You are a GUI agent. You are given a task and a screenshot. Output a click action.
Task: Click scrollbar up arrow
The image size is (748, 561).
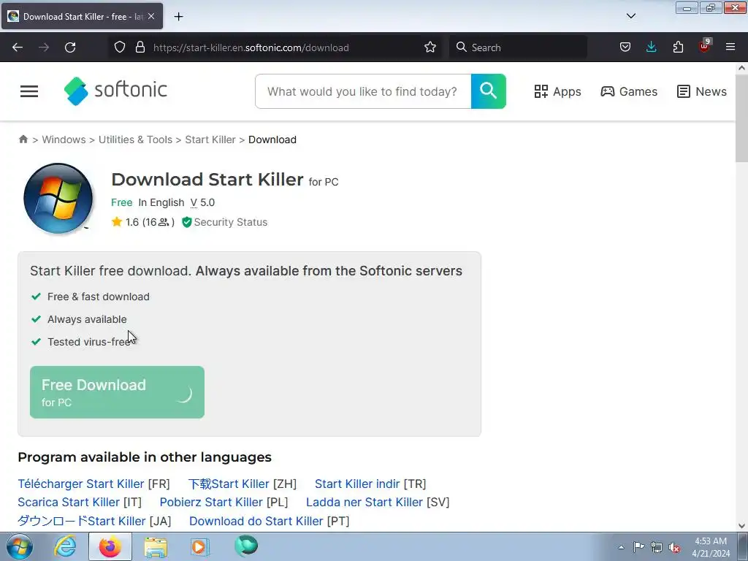742,68
